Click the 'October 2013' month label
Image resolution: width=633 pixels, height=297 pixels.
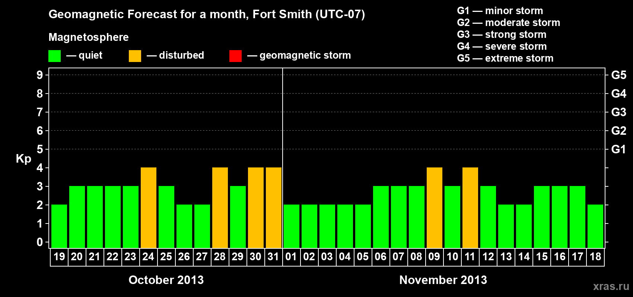click(x=166, y=280)
